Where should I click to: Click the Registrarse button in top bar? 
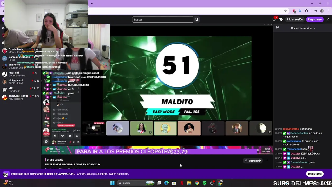pyautogui.click(x=315, y=19)
